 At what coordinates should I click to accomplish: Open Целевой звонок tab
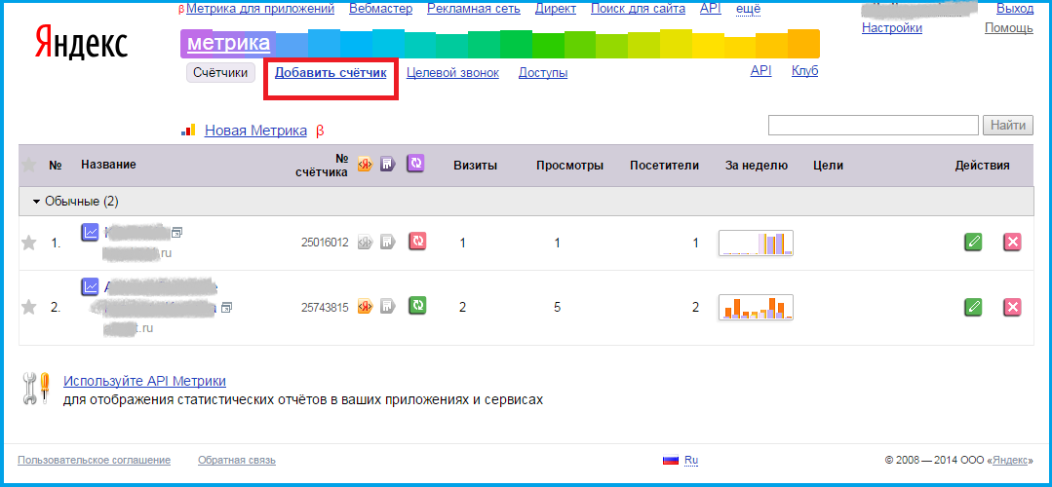coord(452,73)
